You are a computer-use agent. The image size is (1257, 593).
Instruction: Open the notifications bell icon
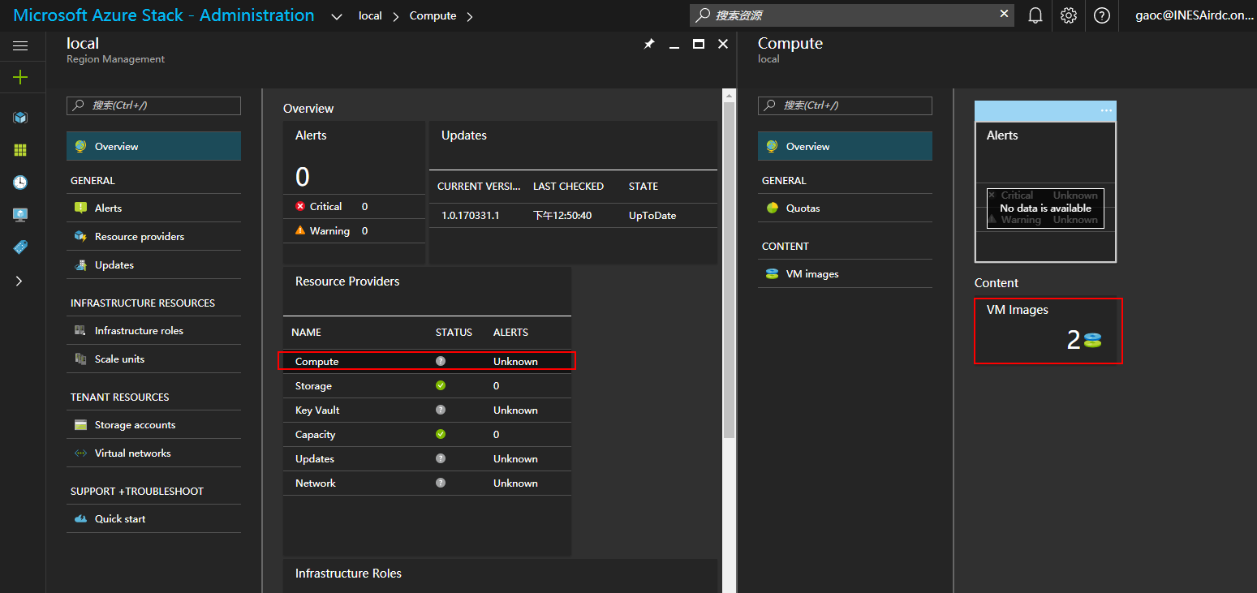click(x=1035, y=15)
